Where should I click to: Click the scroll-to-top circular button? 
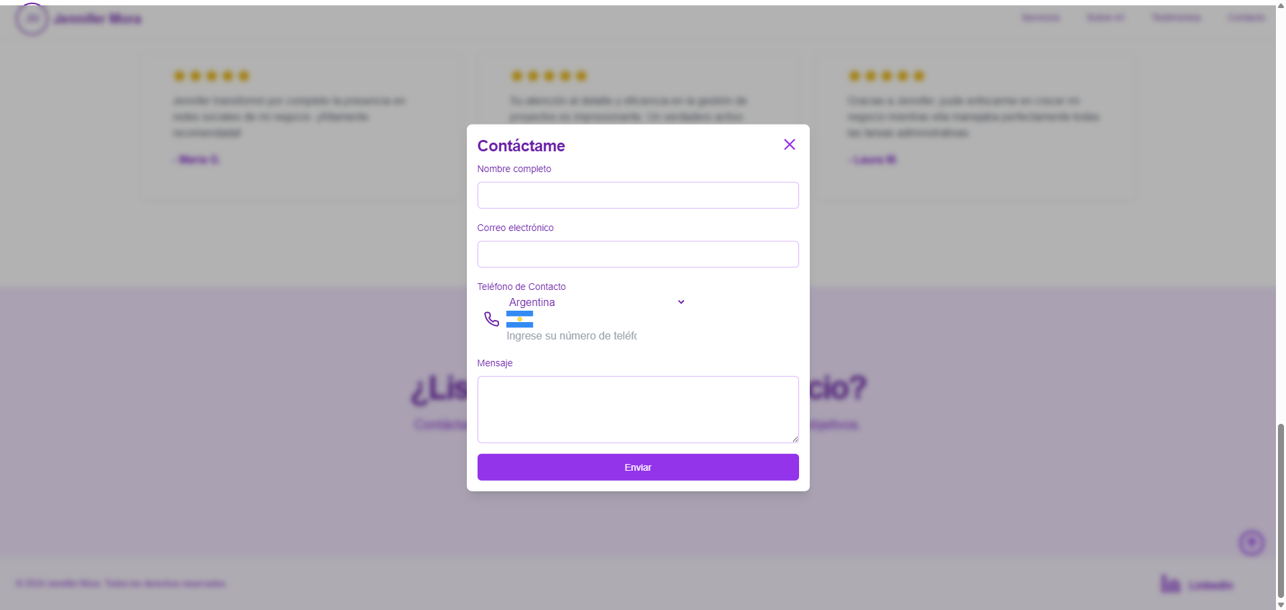point(1251,543)
